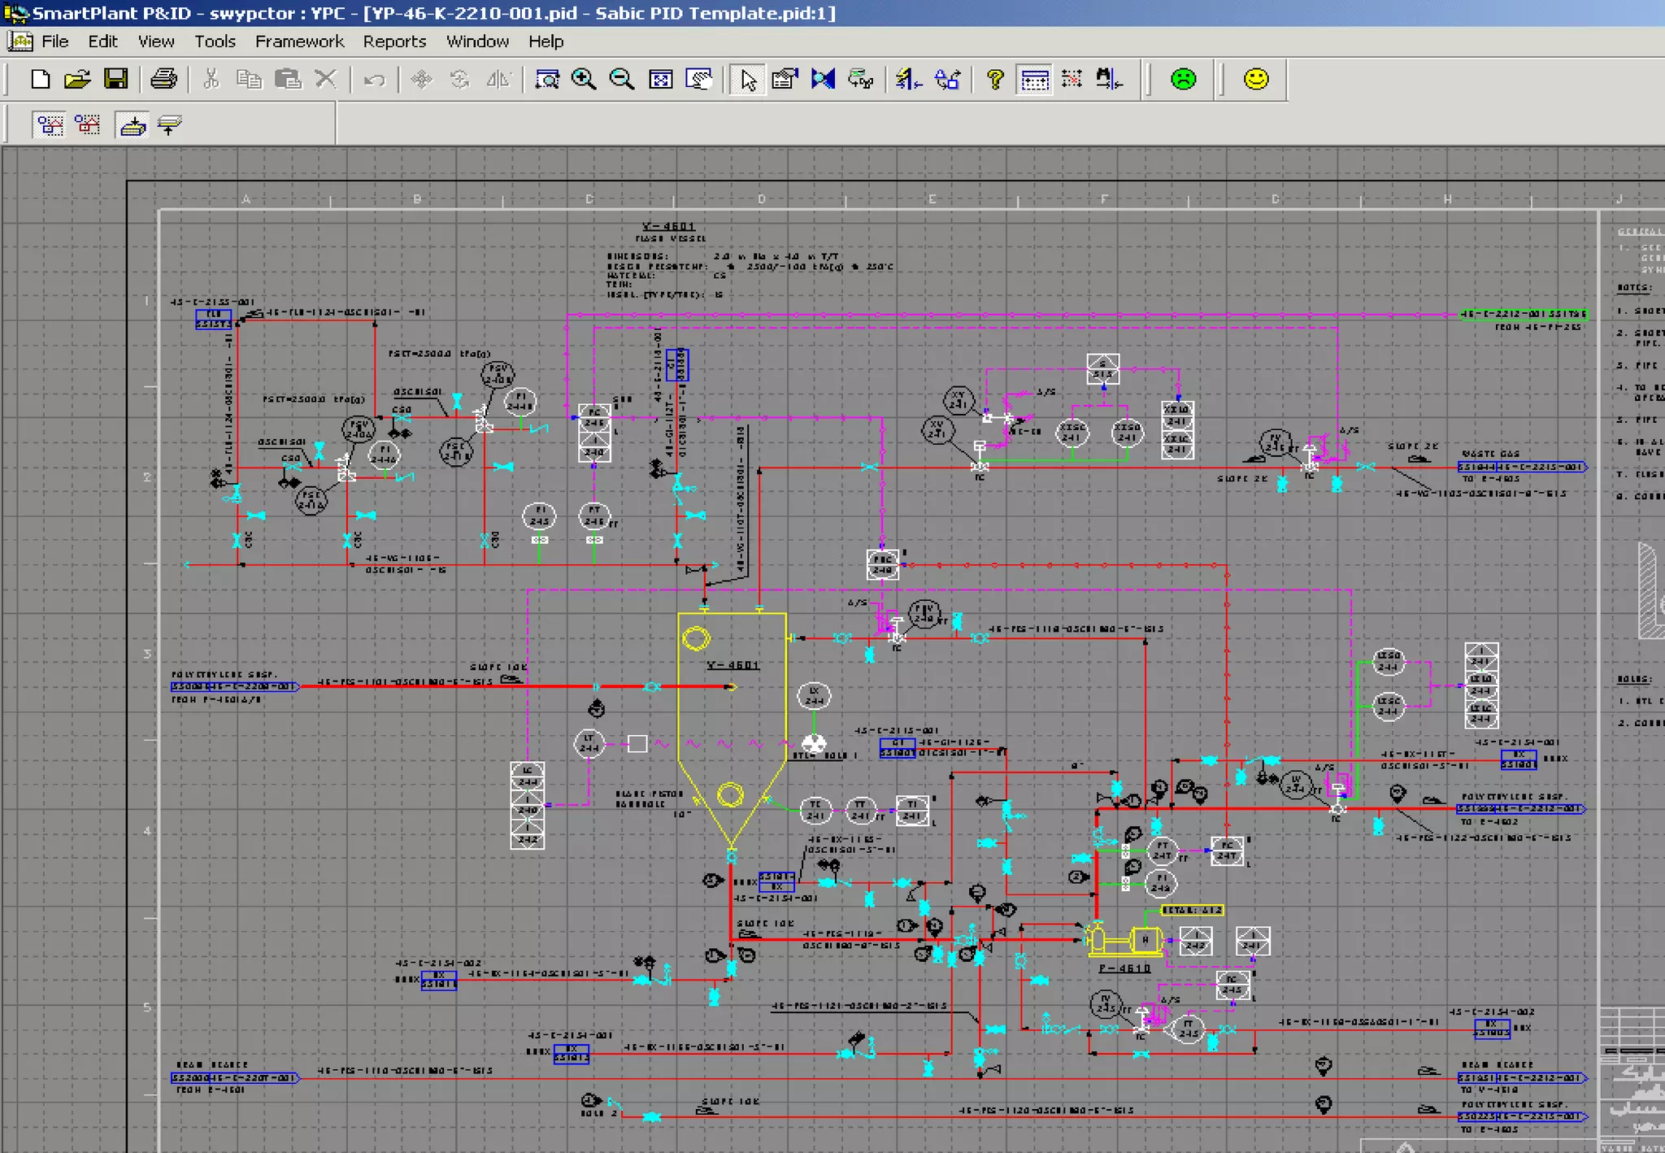Click the New document icon
The height and width of the screenshot is (1153, 1665).
click(x=40, y=79)
